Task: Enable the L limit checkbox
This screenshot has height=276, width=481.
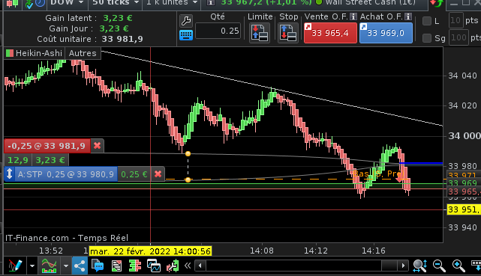Action: click(427, 21)
